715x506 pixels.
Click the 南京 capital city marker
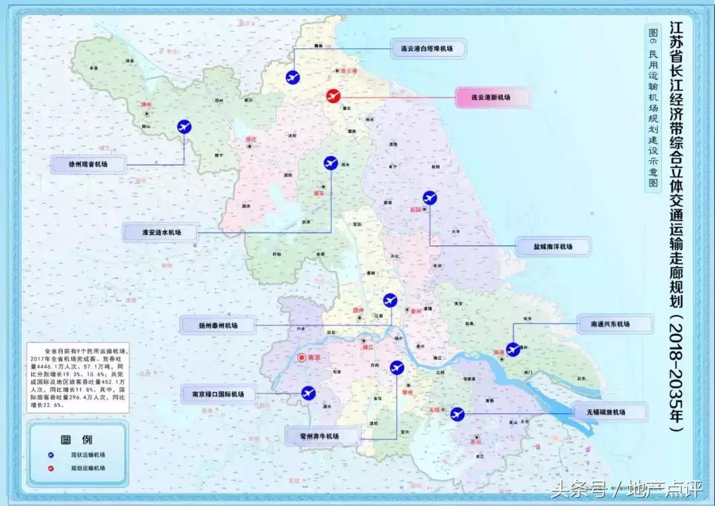click(x=302, y=357)
